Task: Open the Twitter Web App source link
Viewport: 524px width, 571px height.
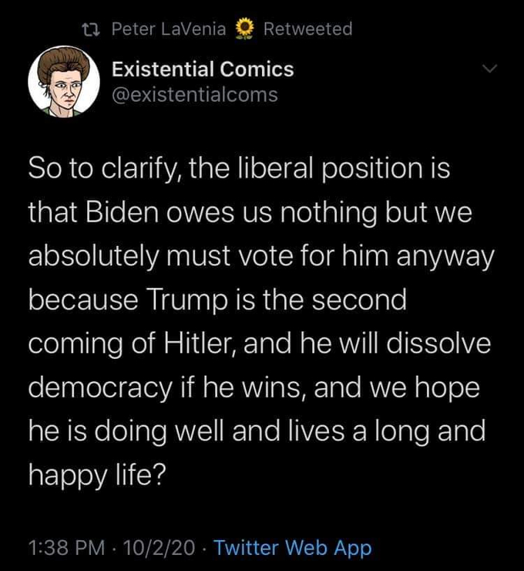Action: coord(292,548)
